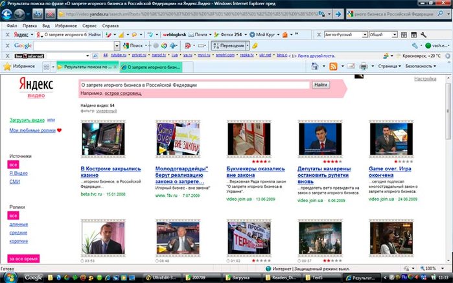Select the Я.Видео source filter

(19, 173)
